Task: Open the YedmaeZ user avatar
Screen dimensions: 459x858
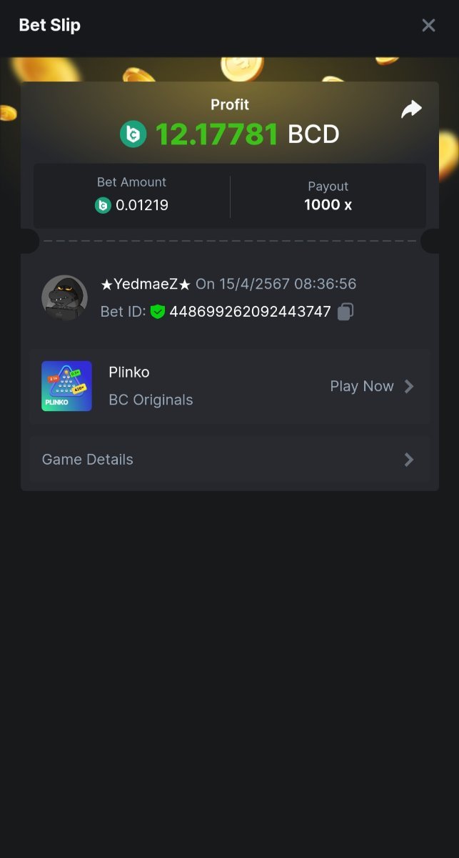Action: [x=65, y=297]
